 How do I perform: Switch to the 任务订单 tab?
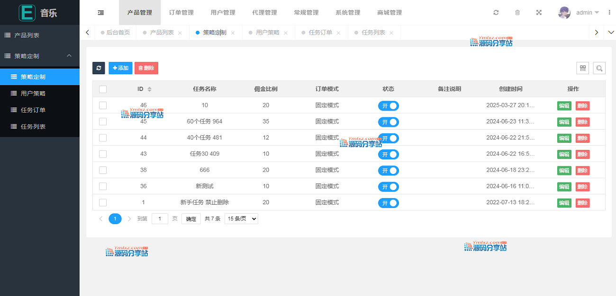point(320,33)
